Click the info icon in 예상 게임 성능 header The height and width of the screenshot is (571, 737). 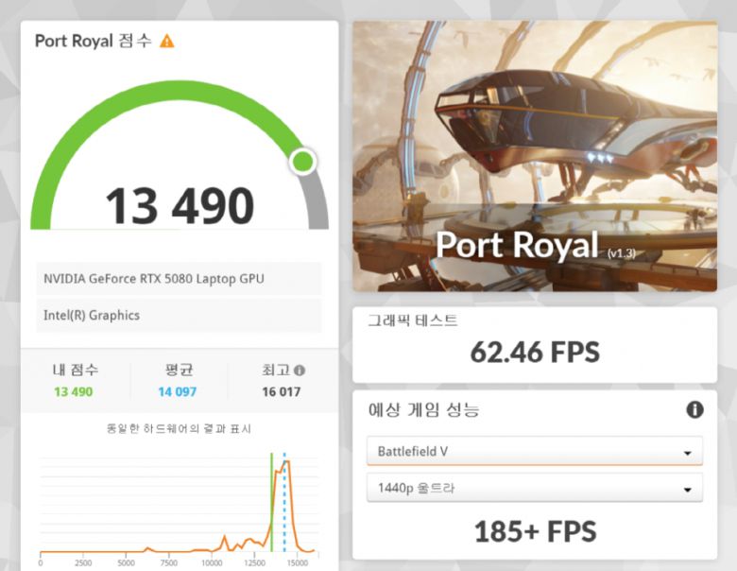point(694,409)
